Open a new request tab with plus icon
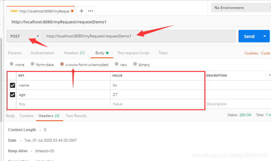 point(81,11)
